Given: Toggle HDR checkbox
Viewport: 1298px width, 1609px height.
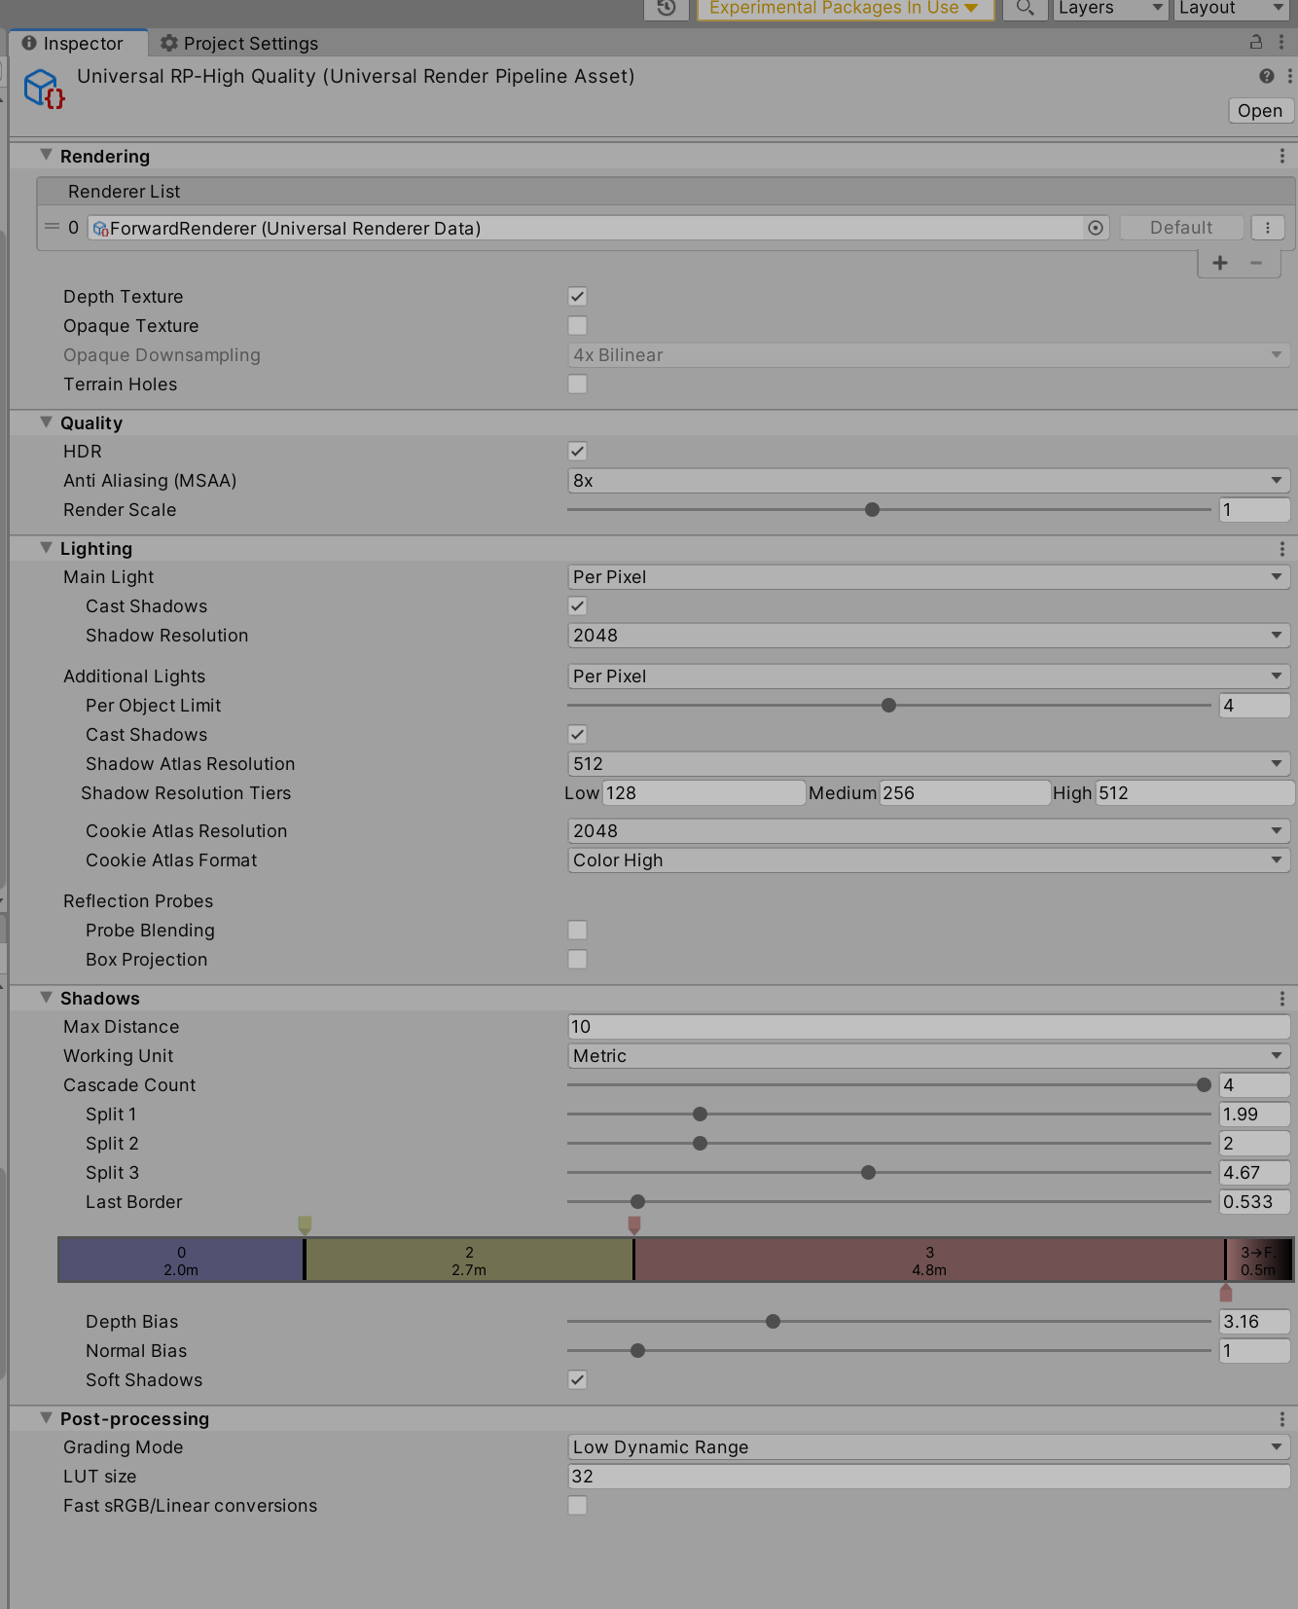Looking at the screenshot, I should (x=577, y=452).
